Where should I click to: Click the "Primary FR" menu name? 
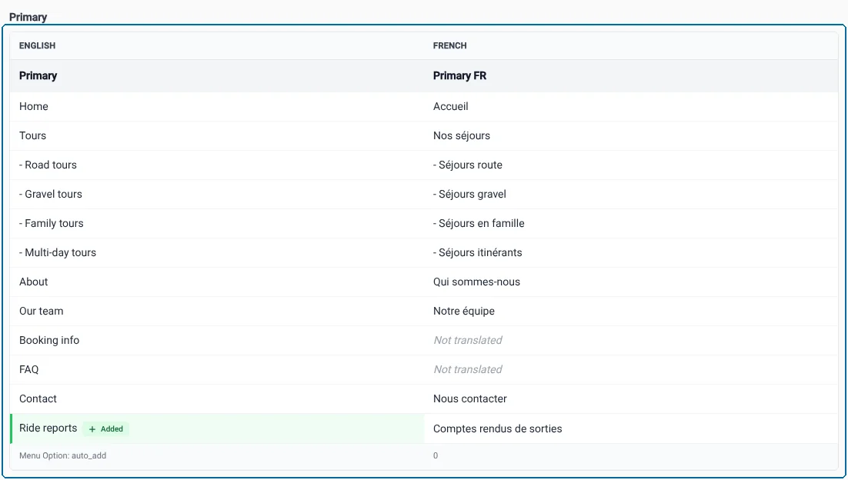[459, 75]
